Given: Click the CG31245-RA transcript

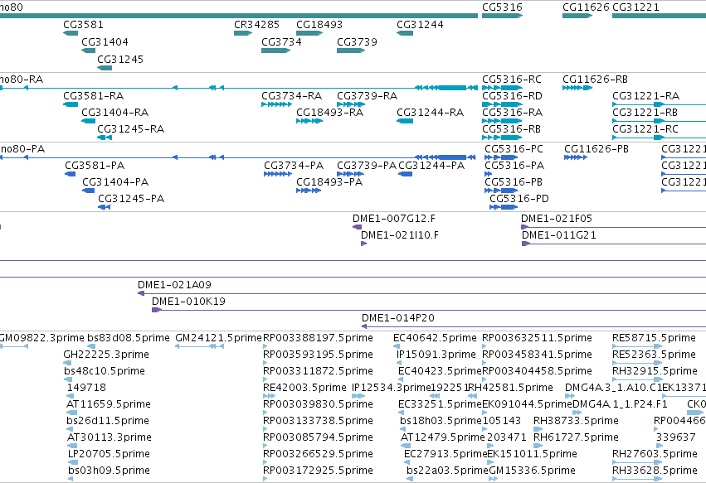Looking at the screenshot, I should [105, 138].
